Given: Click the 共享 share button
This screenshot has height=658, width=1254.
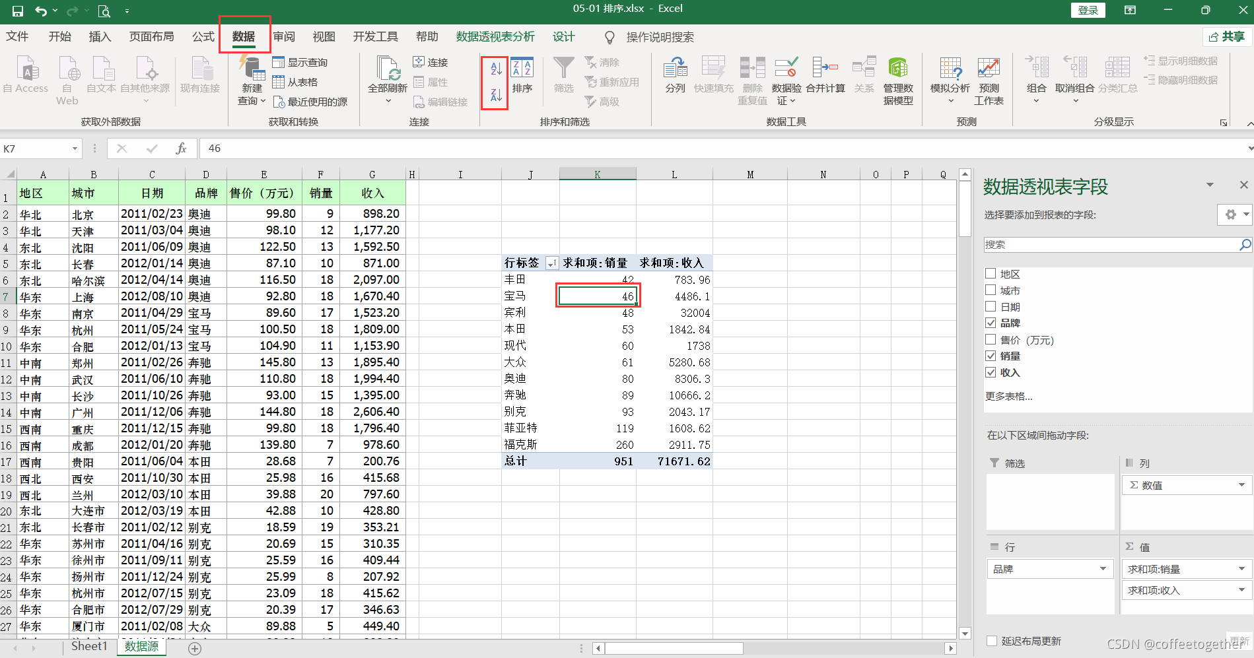Looking at the screenshot, I should coord(1227,37).
